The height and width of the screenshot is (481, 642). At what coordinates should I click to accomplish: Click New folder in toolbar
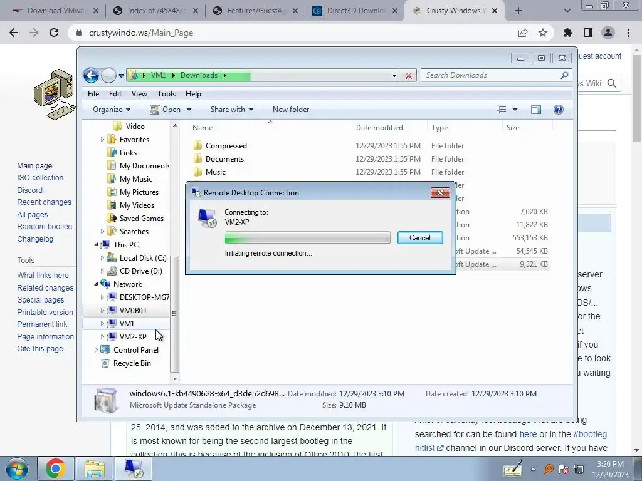coord(291,110)
